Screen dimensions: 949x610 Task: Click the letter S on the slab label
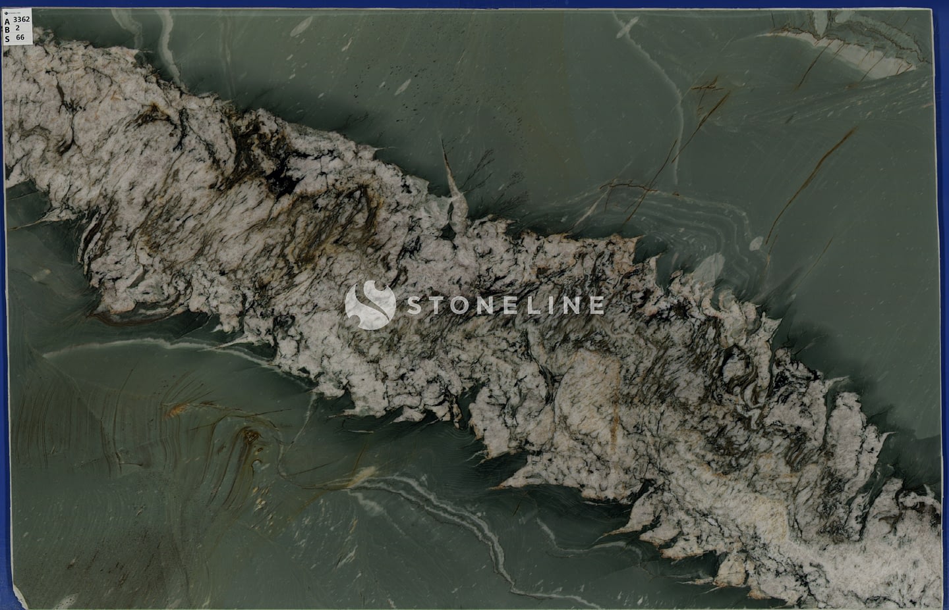(x=7, y=39)
